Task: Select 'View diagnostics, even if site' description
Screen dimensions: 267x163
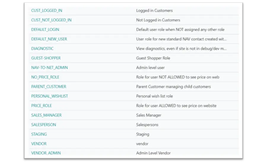Action: tap(181, 49)
